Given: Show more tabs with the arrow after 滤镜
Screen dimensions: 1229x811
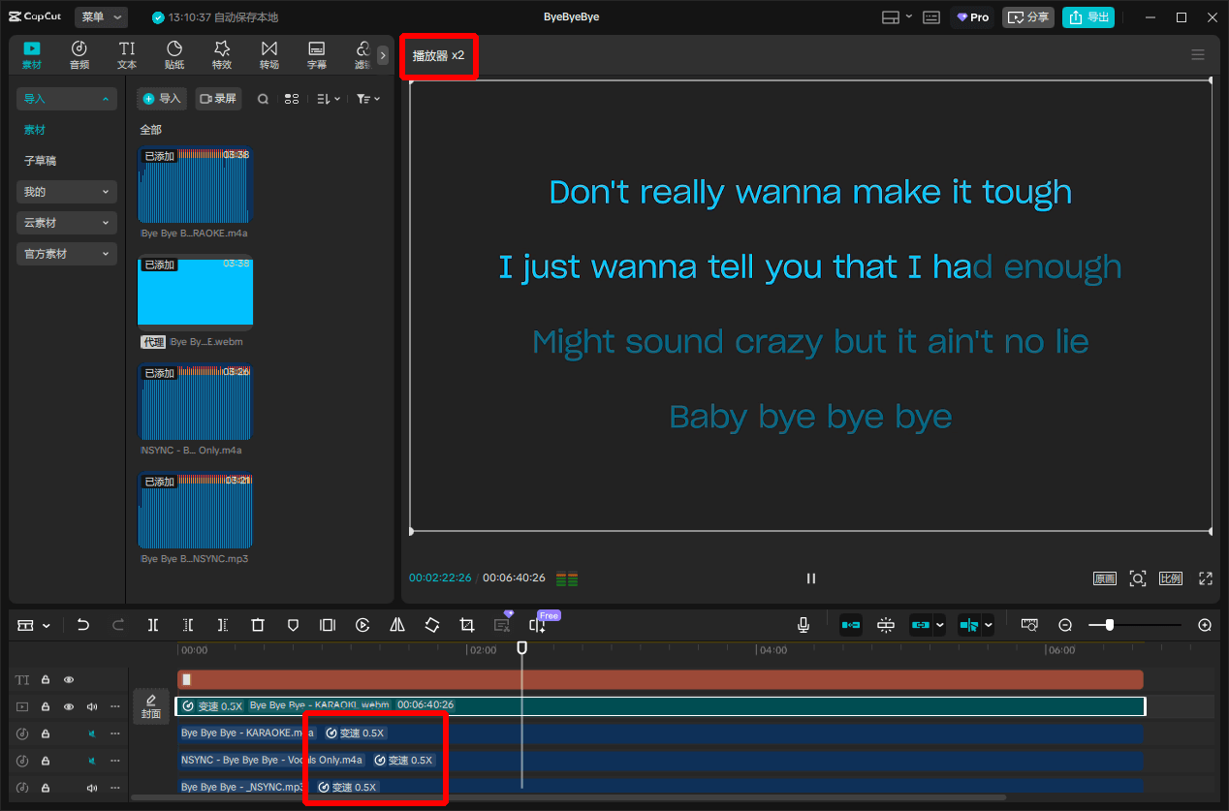Looking at the screenshot, I should coord(383,55).
